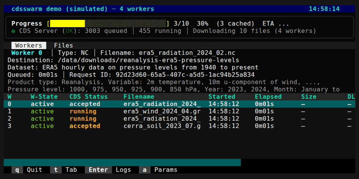Click the W-State column header
The width and height of the screenshot is (359, 179).
click(x=44, y=97)
